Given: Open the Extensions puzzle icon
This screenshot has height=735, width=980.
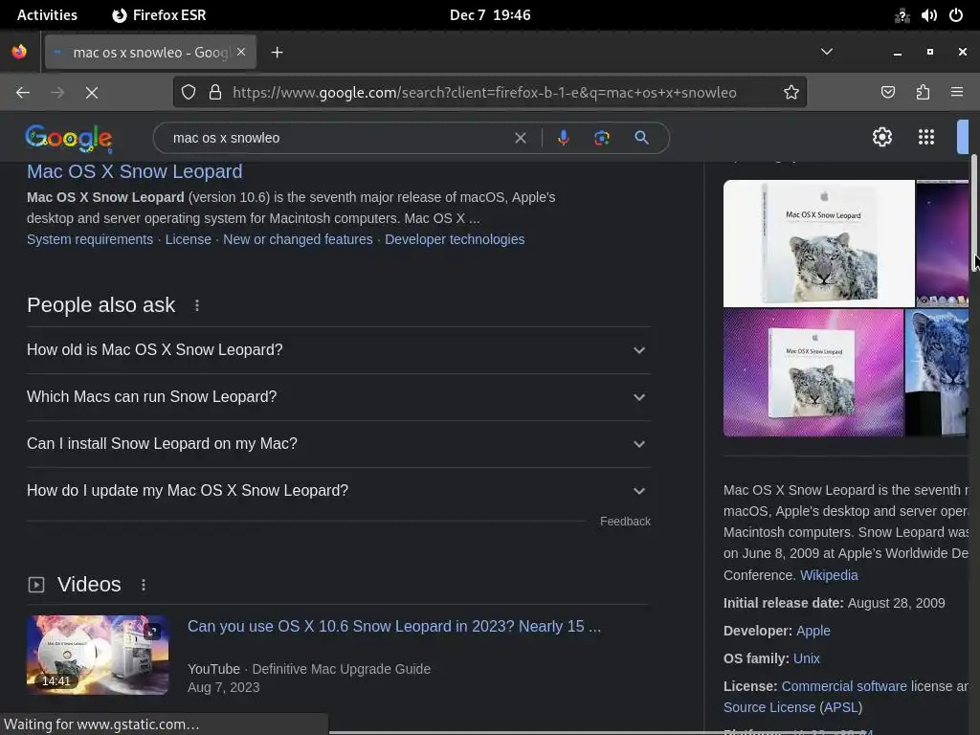Looking at the screenshot, I should (923, 93).
